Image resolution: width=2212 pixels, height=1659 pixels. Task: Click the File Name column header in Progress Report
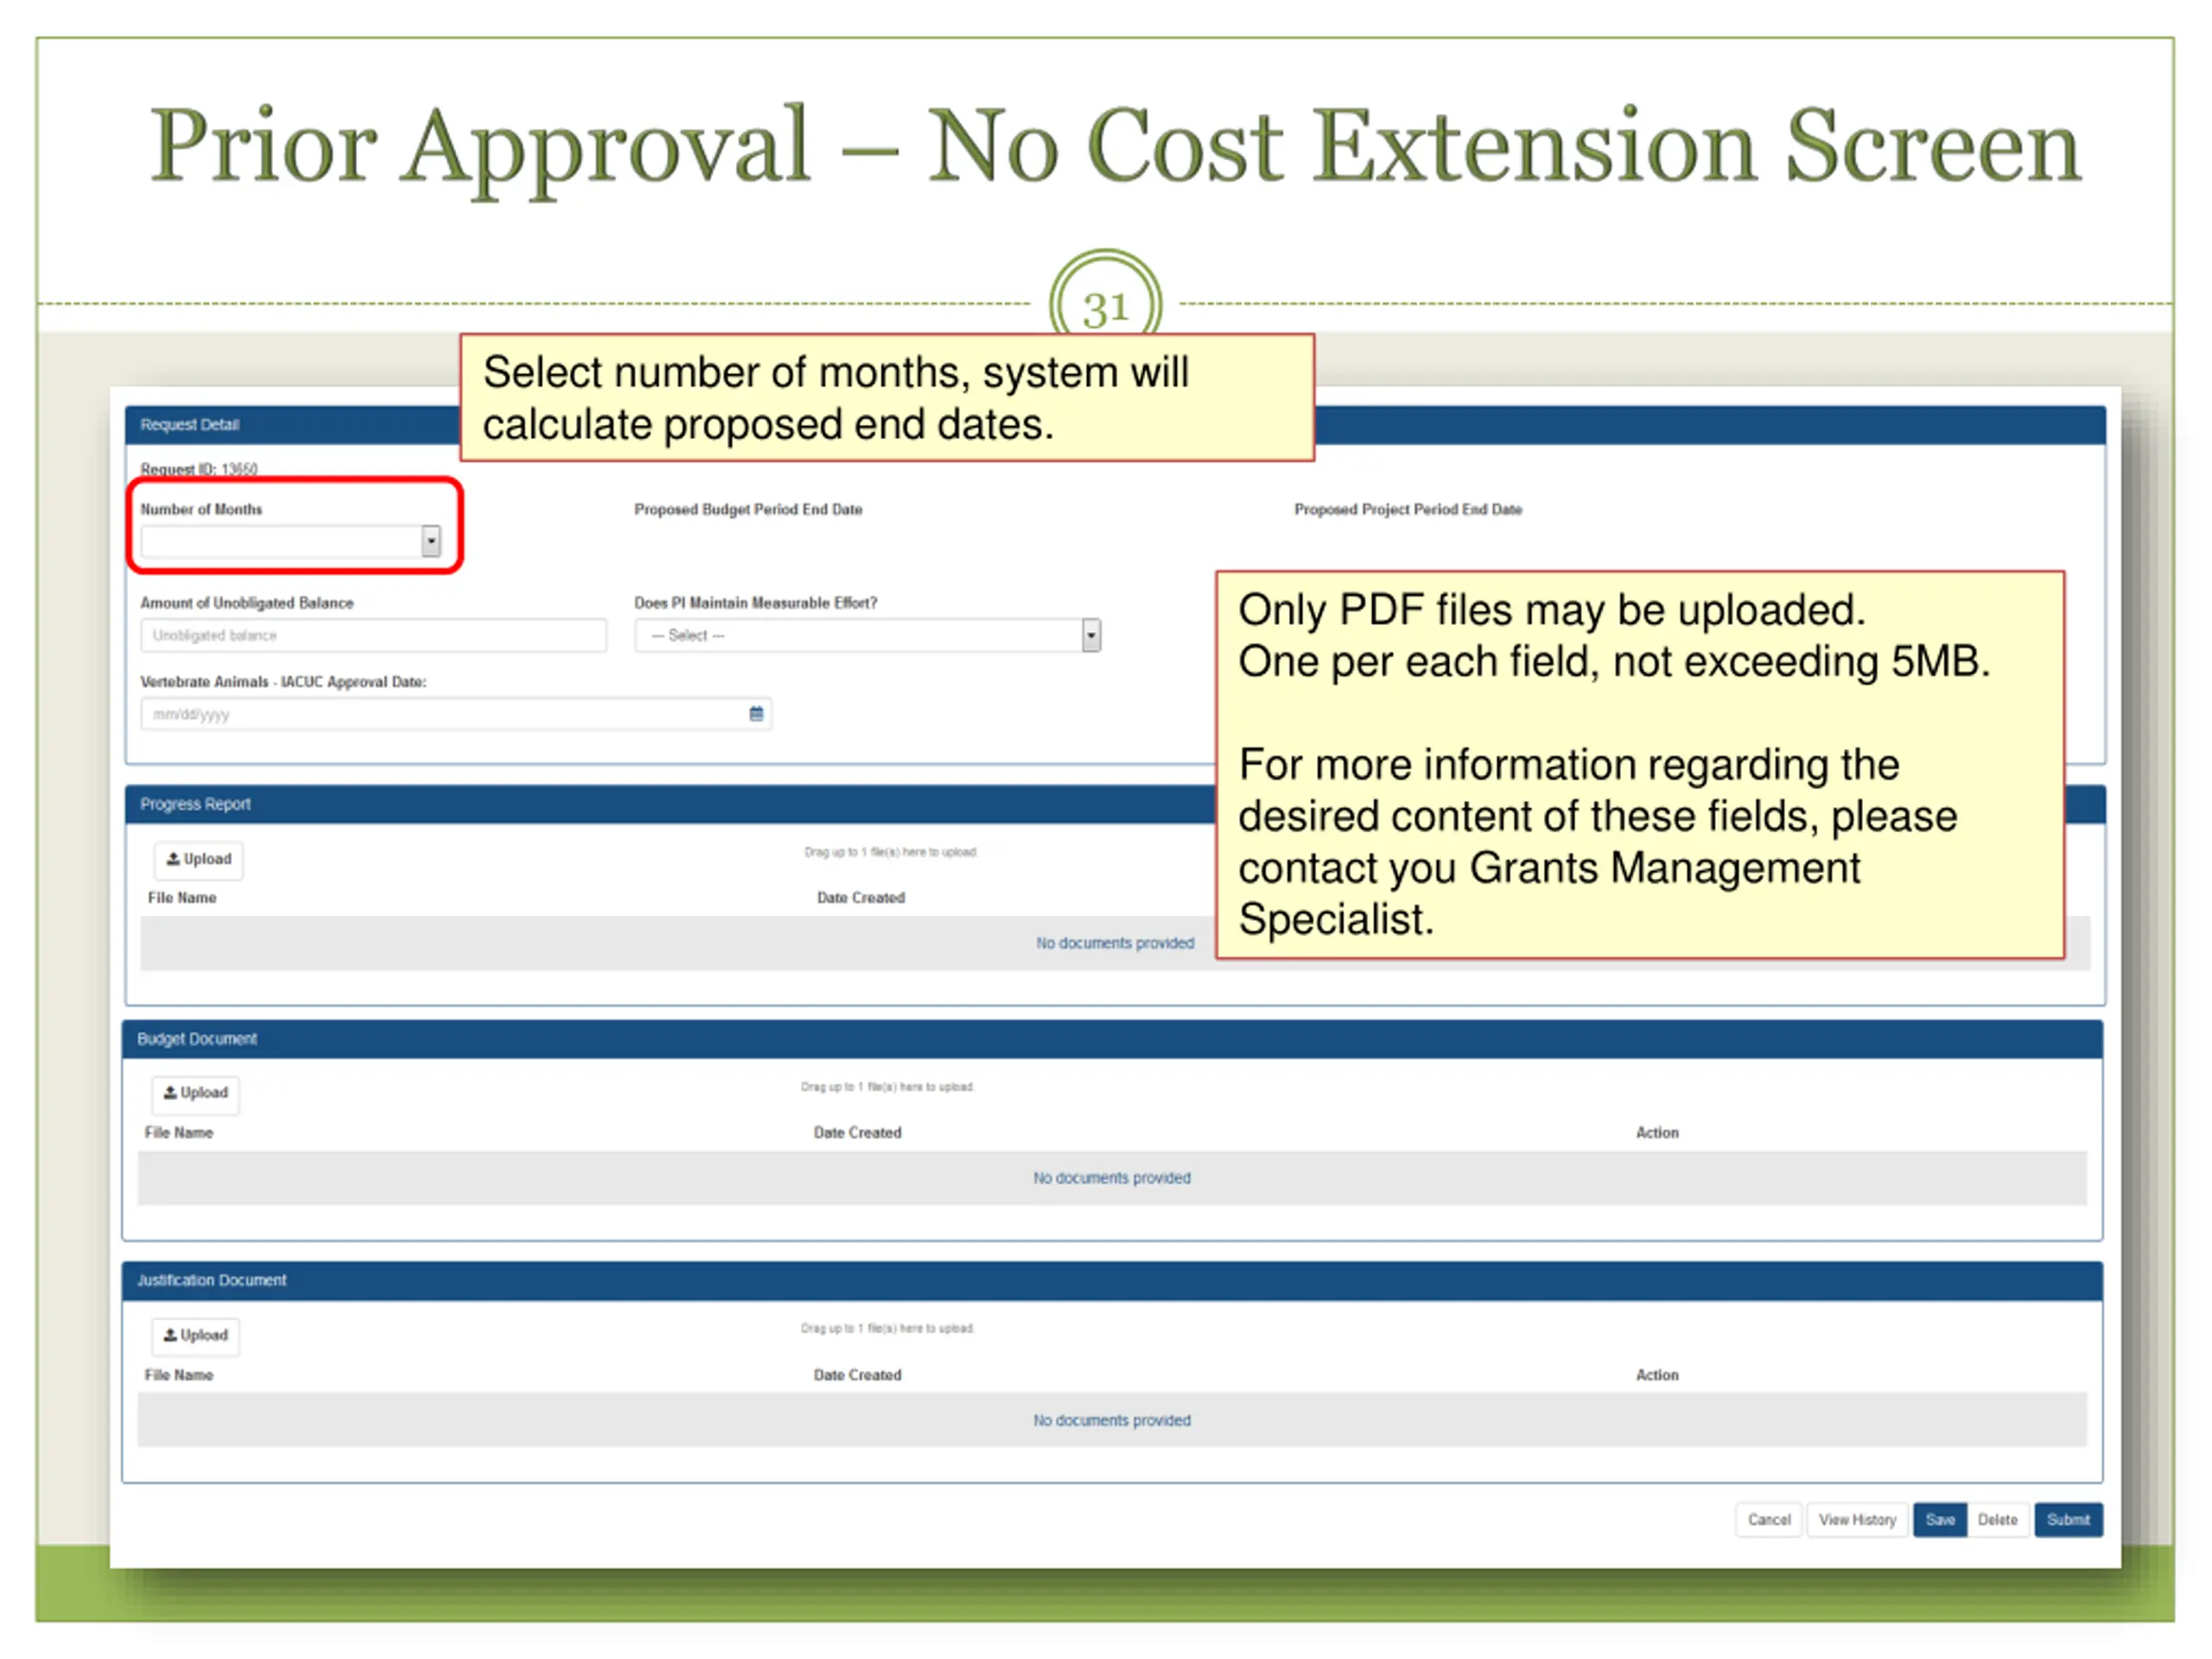182,898
